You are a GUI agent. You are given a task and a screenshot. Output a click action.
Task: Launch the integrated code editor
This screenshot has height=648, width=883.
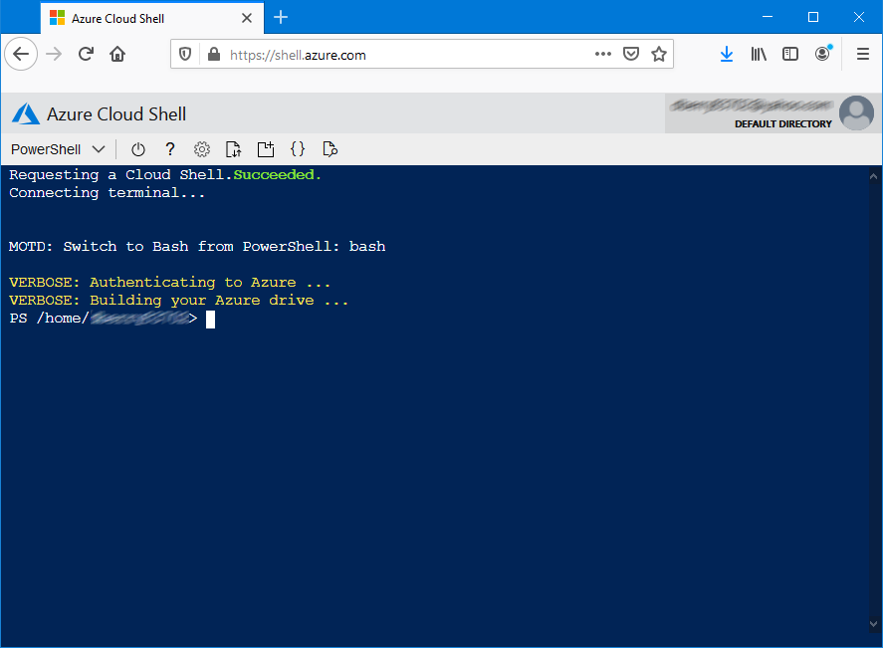[297, 148]
